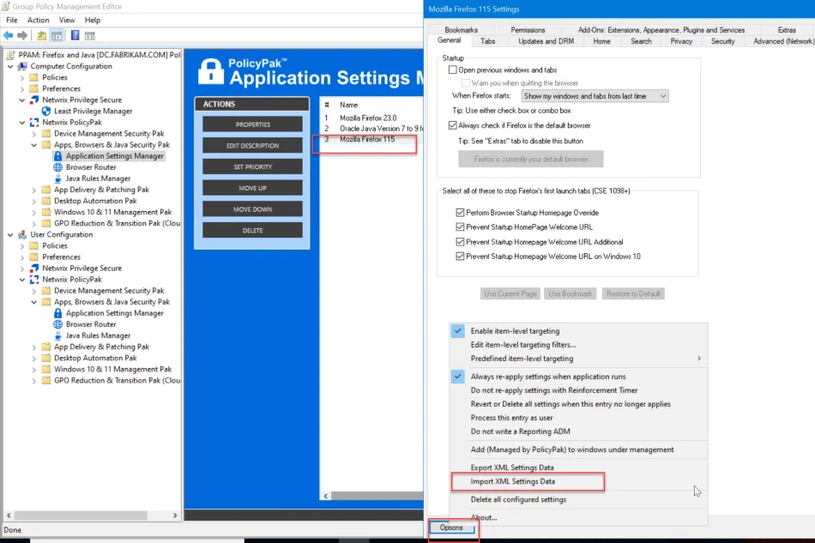The image size is (815, 543).
Task: Expand Device Management Security Pak under User Configuration
Action: click(34, 291)
